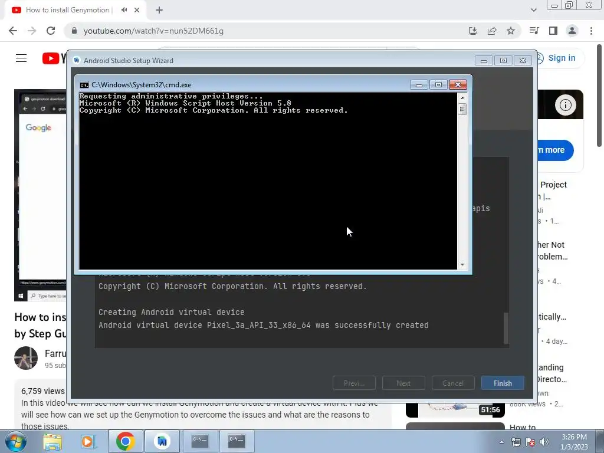Click the Action Center flag tray icon
Viewport: 604px width, 453px height.
(530, 442)
